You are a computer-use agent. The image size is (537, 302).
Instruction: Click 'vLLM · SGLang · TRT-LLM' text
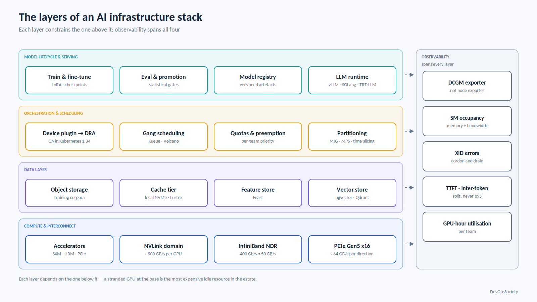pos(352,85)
